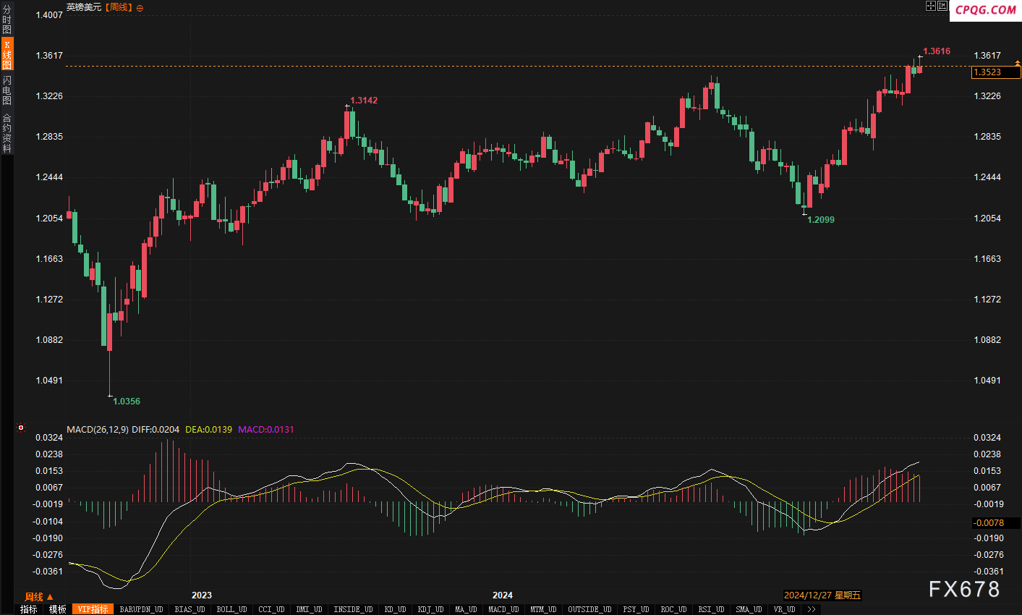Choose the RSI_UD indicator
1022x615 pixels.
click(x=711, y=609)
